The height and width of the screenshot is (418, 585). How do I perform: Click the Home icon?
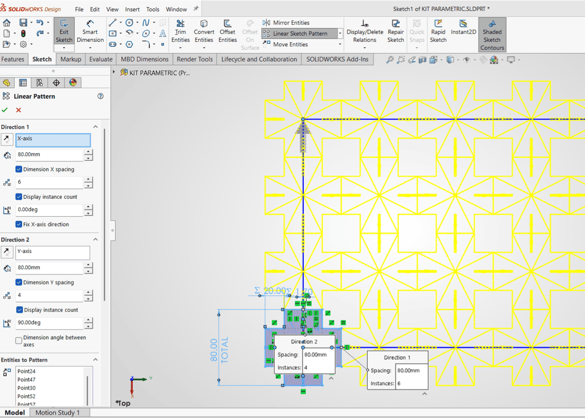7,23
